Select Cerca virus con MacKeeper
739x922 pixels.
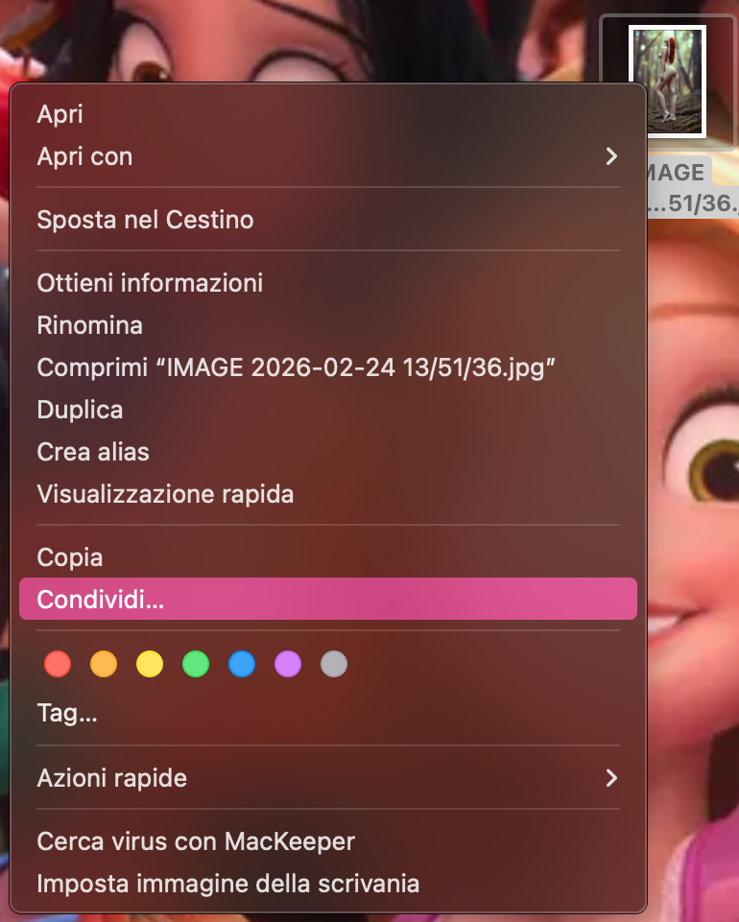pos(327,841)
